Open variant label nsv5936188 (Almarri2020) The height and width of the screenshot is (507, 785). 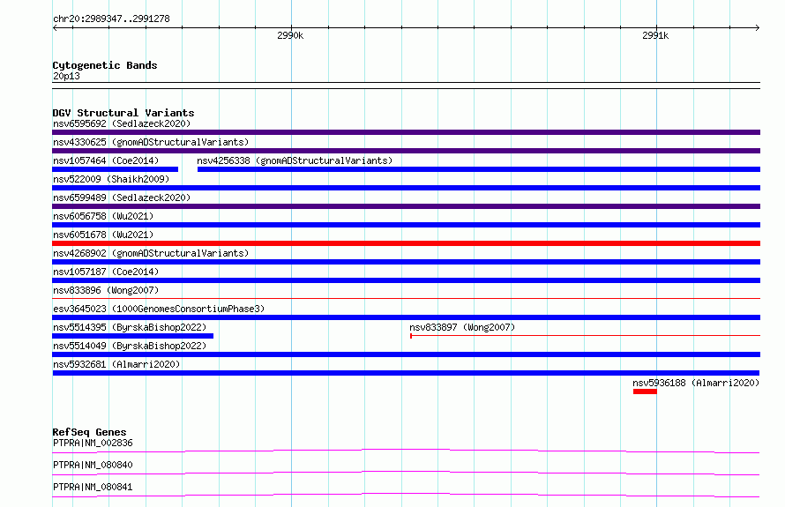point(696,383)
